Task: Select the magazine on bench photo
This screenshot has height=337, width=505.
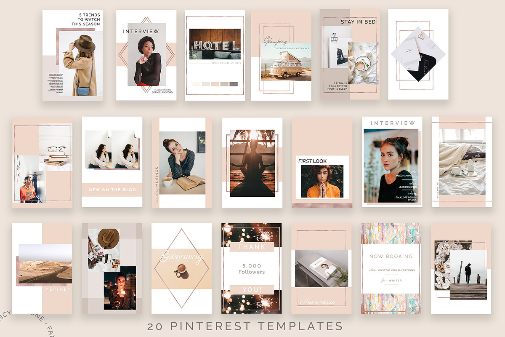Action: click(322, 268)
